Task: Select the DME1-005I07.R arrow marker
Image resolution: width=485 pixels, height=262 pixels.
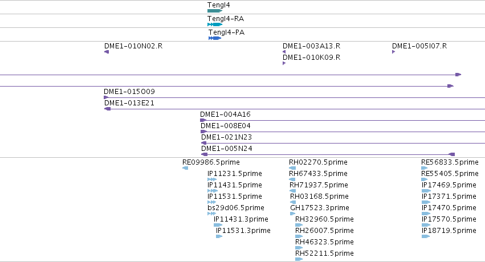Action: [393, 52]
